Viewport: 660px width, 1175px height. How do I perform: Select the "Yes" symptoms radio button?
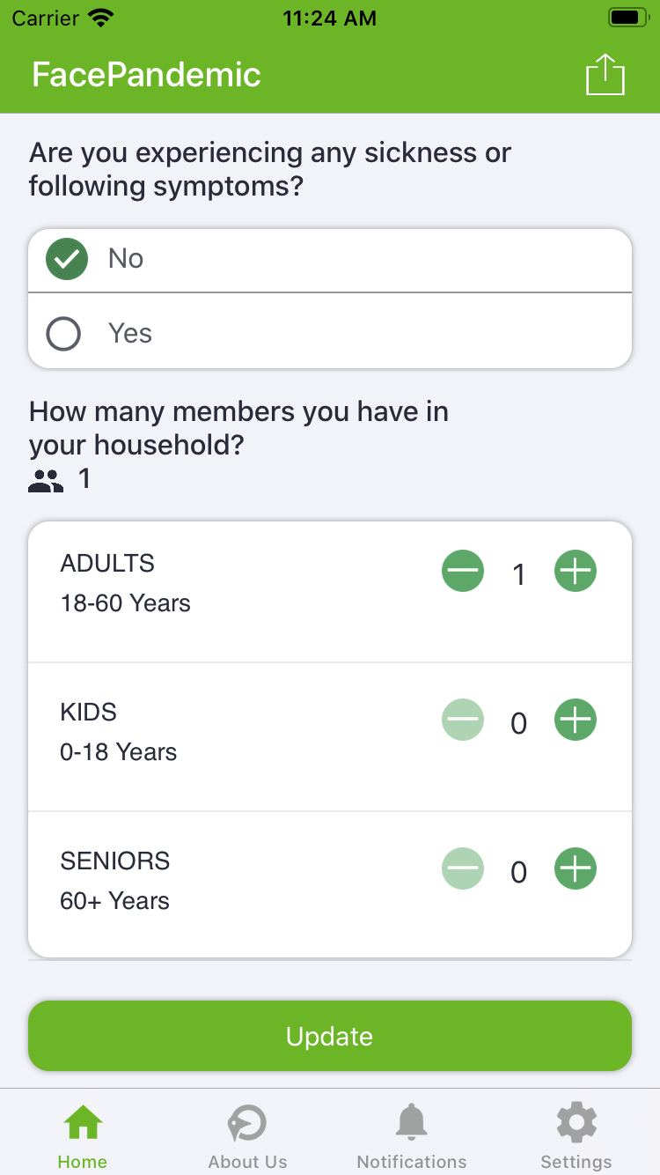click(63, 334)
